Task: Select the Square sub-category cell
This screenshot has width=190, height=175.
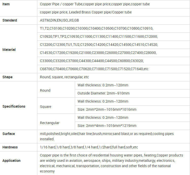Action: tap(56, 105)
